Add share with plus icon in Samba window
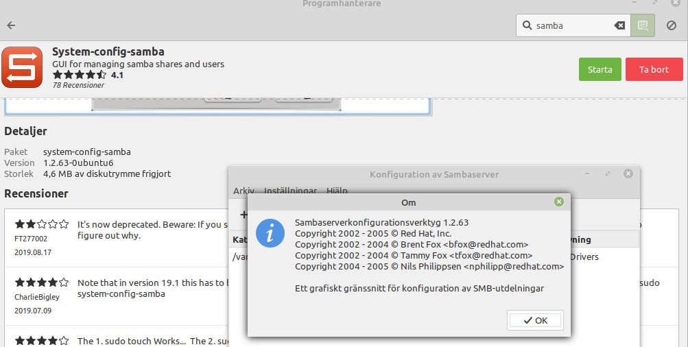The height and width of the screenshot is (347, 688). pos(244,215)
